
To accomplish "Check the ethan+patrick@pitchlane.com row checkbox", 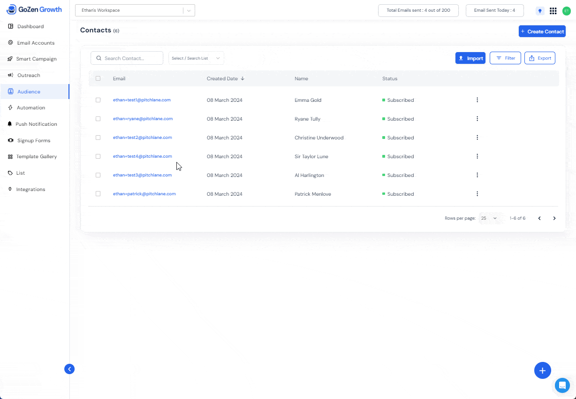I will tap(98, 193).
